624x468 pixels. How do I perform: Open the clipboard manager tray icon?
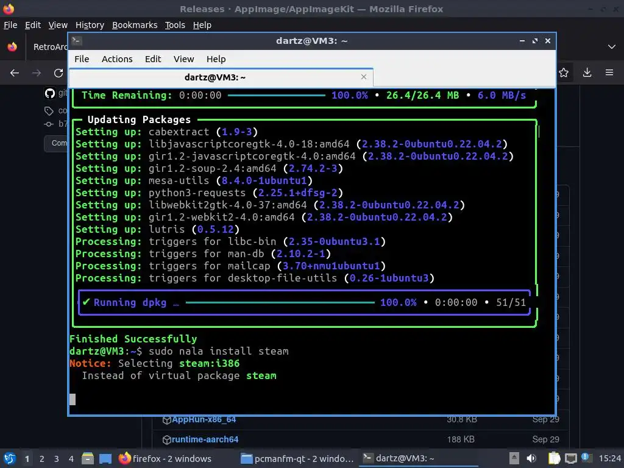[555, 458]
